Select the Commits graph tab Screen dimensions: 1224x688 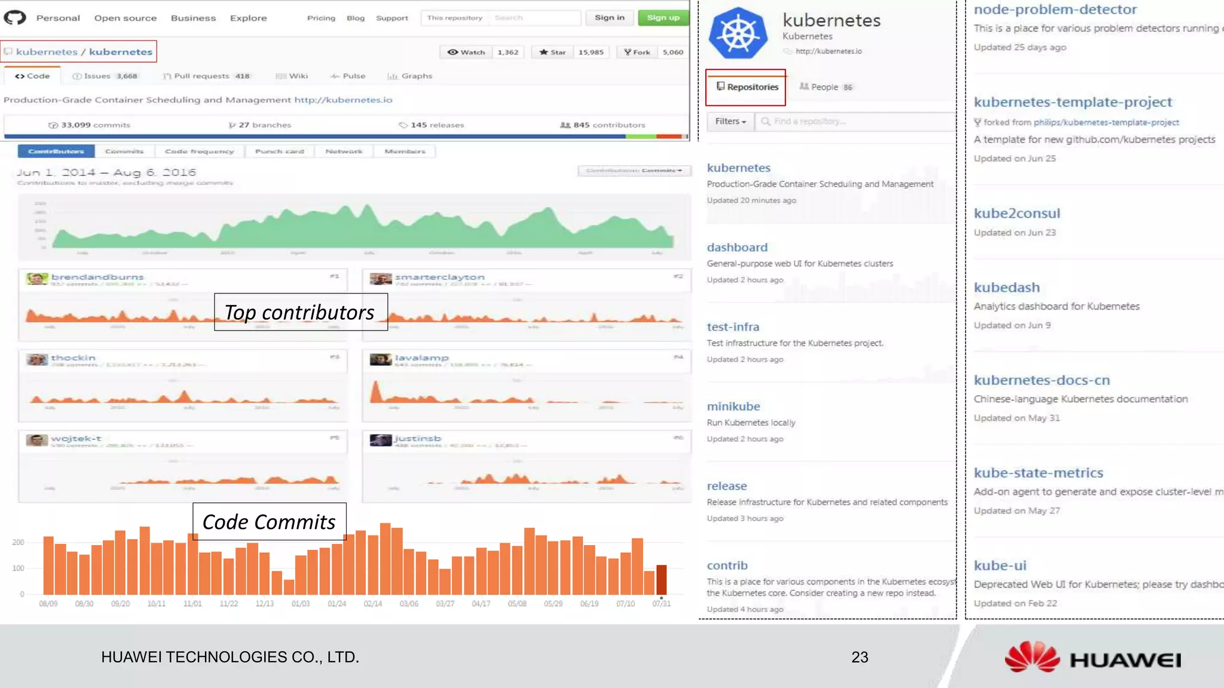(x=124, y=151)
